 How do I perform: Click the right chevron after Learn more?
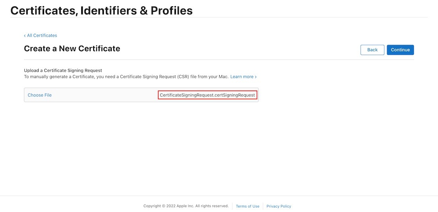coord(256,76)
